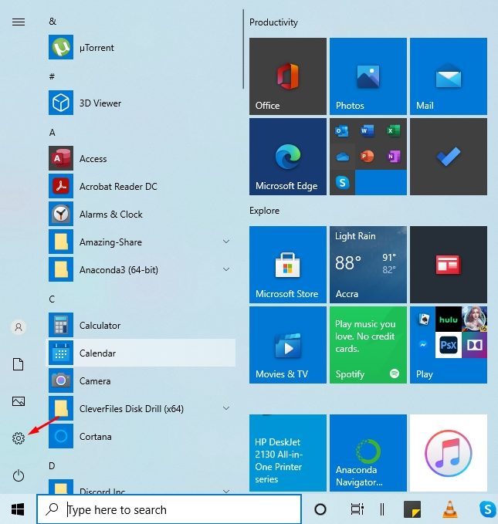
Task: Click the Office tile
Action: click(288, 76)
